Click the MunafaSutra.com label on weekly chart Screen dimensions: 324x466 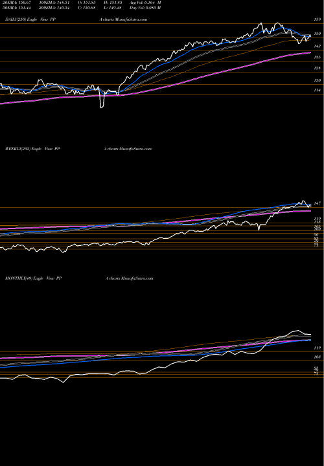135,149
